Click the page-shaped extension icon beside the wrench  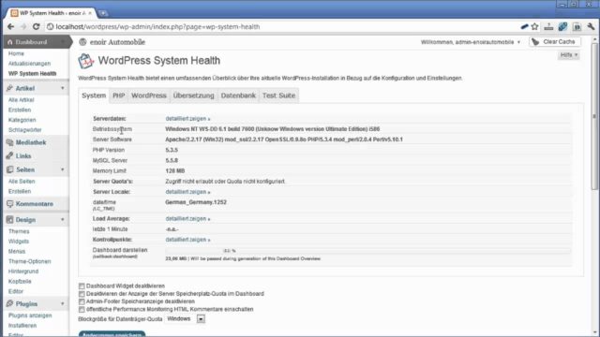[577, 27]
